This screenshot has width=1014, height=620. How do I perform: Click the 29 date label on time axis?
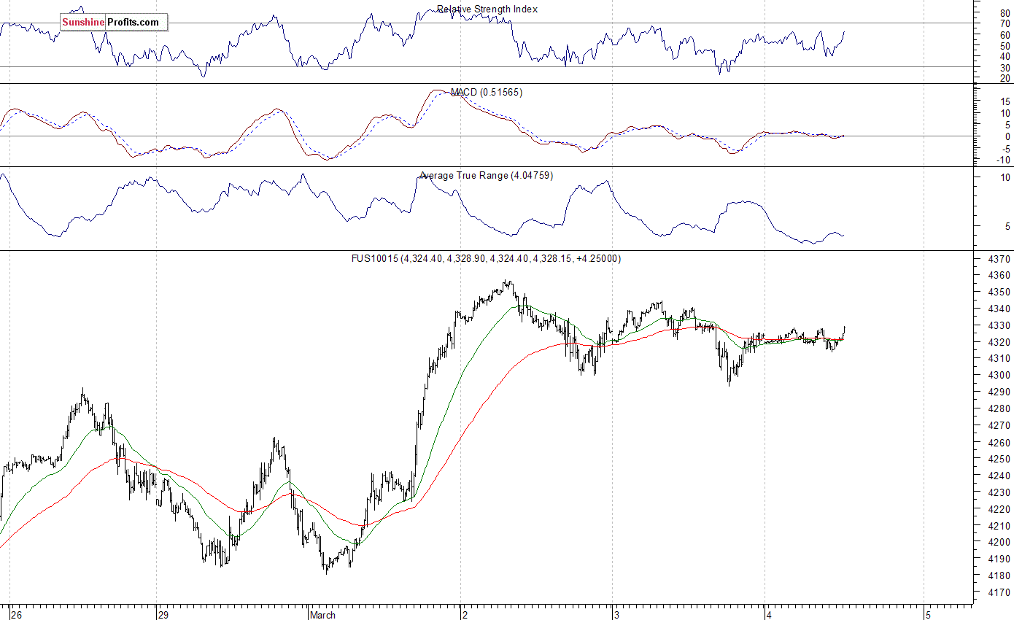tap(164, 615)
